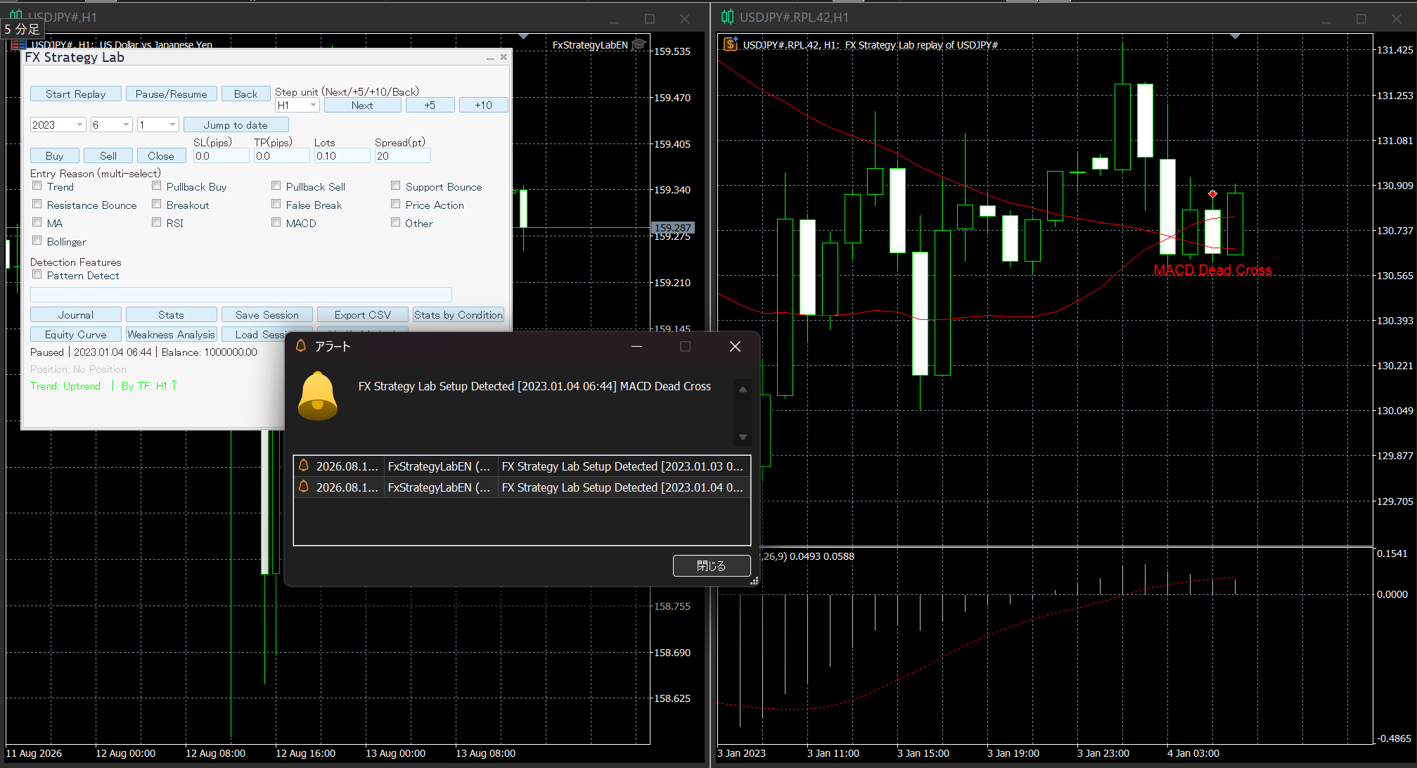Viewport: 1417px width, 768px height.
Task: Click the replay chart's dollar symbol icon
Action: pos(731,45)
